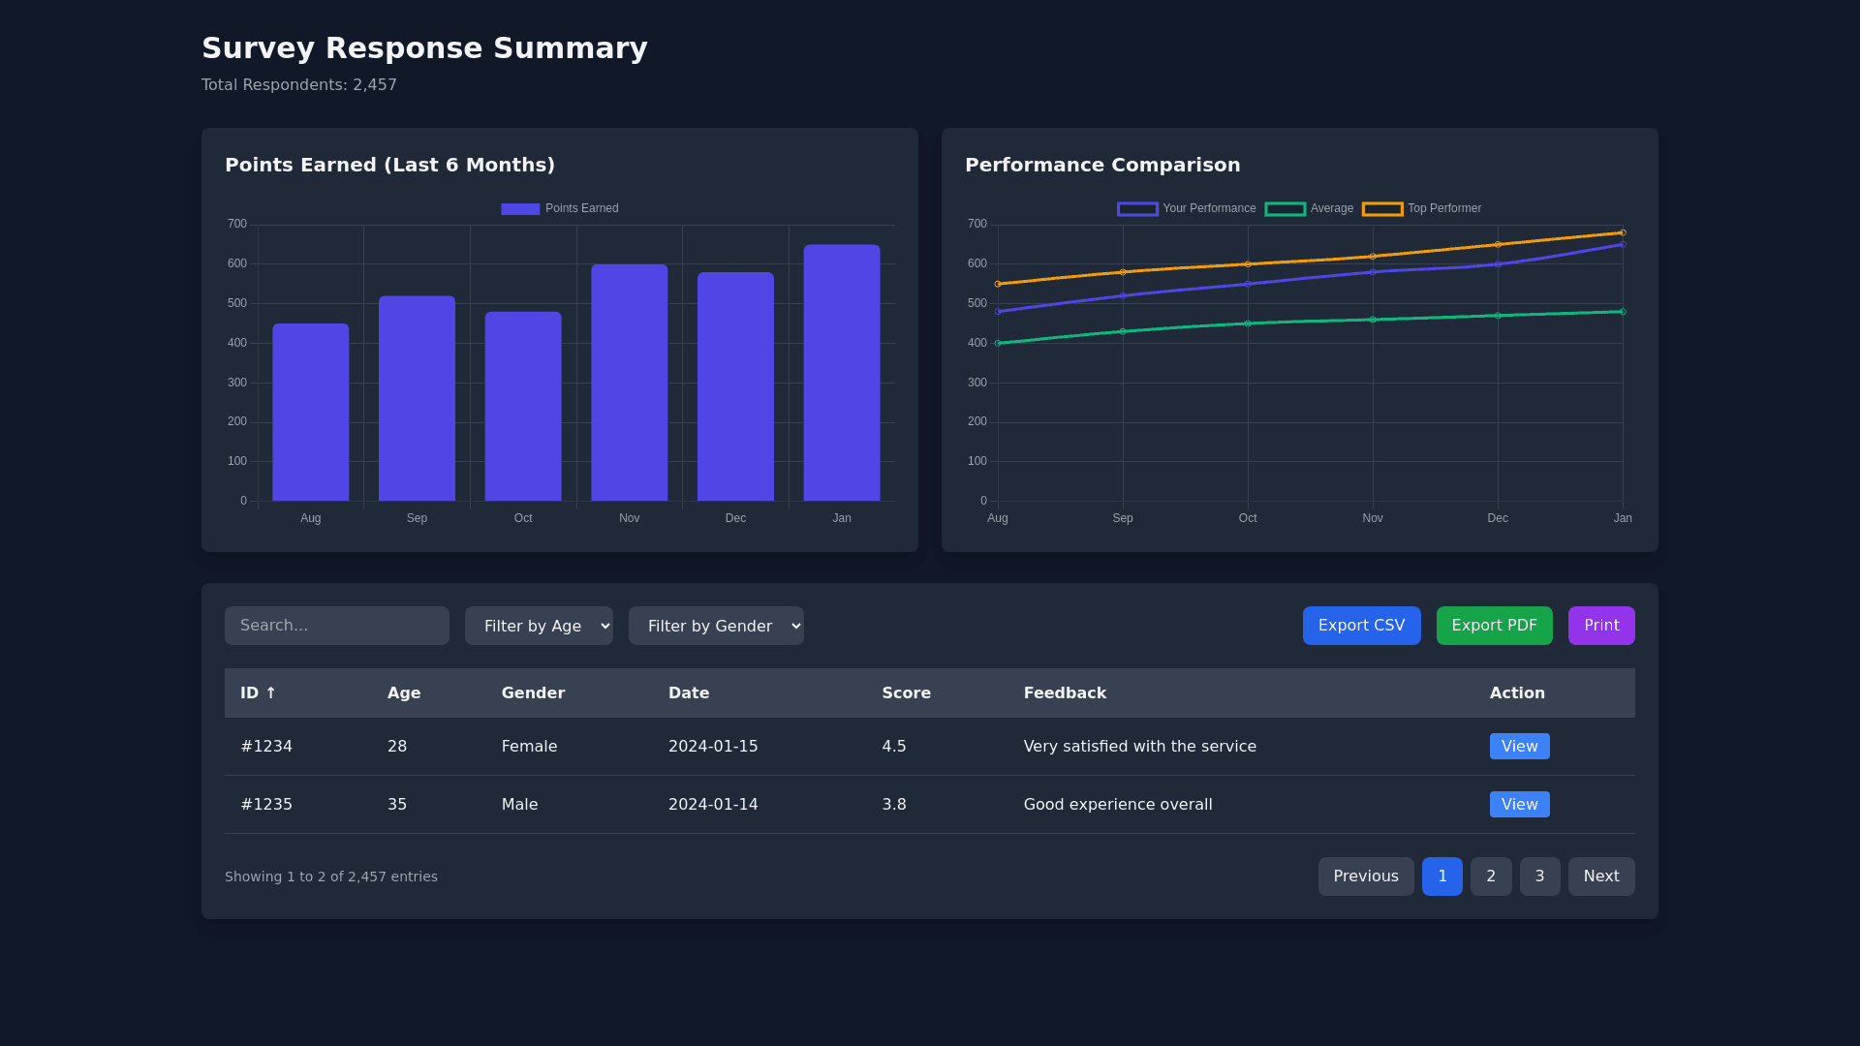Toggle Your Performance legend item
The width and height of the screenshot is (1860, 1046).
click(1186, 209)
